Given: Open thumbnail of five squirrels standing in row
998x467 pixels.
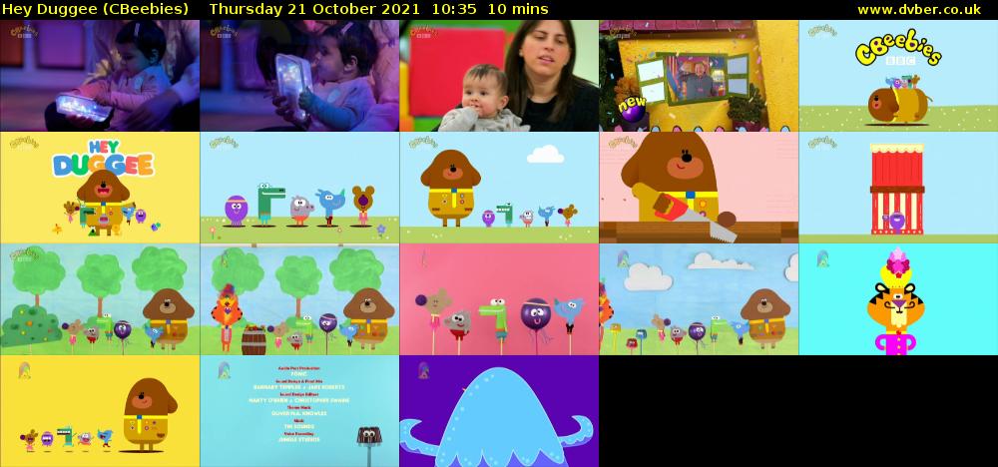Looking at the screenshot, I should click(x=299, y=188).
